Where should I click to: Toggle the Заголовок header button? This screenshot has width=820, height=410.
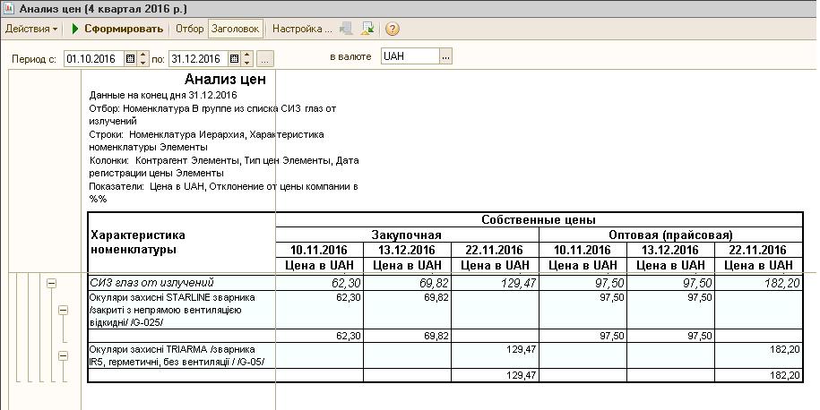click(236, 29)
